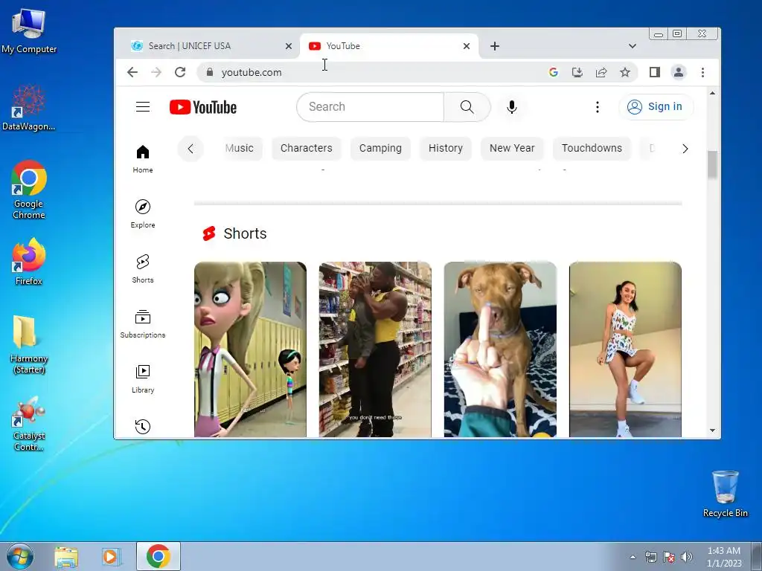Bookmark this page with star icon

[x=625, y=72]
